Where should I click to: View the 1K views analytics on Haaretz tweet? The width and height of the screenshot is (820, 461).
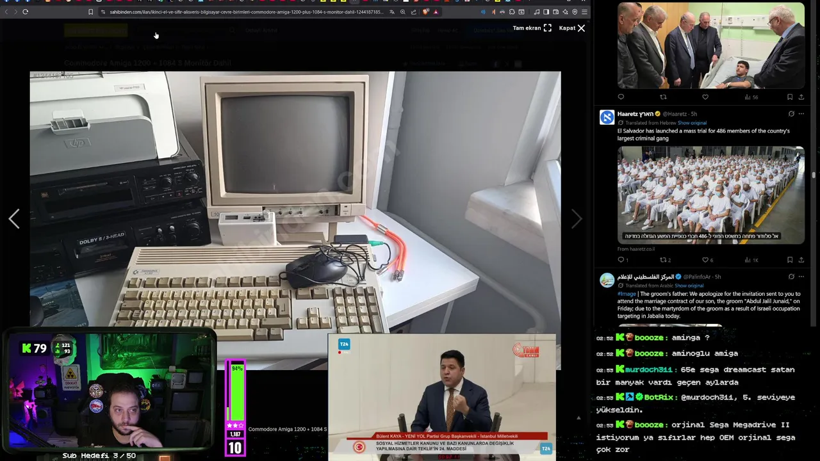coord(751,260)
